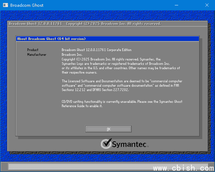215x172 pixels.
Task: Click the 'About Broadcom Ghost (64 bit version)' title bar
Action: tap(107, 39)
